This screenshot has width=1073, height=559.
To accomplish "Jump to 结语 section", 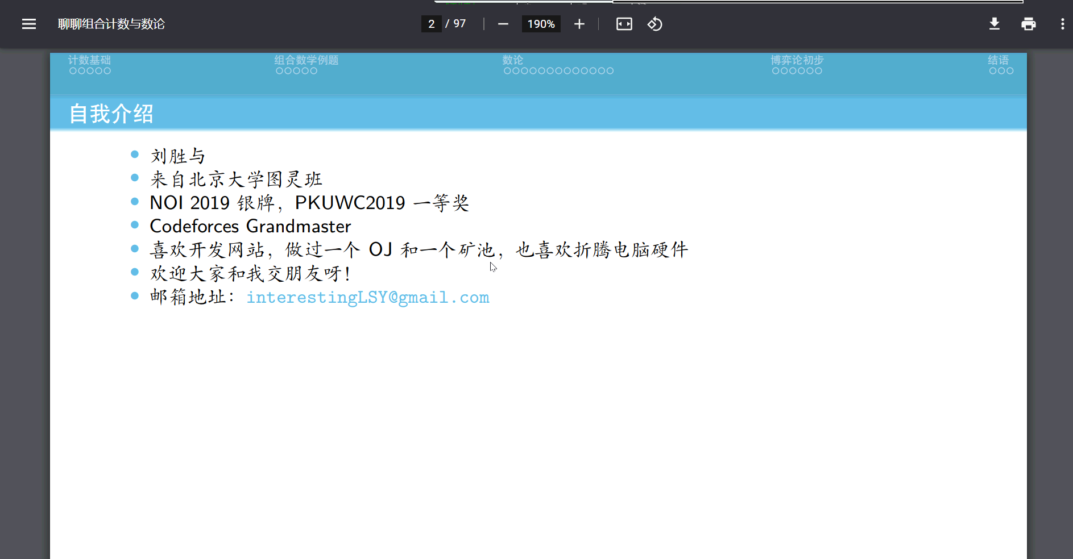I will (999, 60).
